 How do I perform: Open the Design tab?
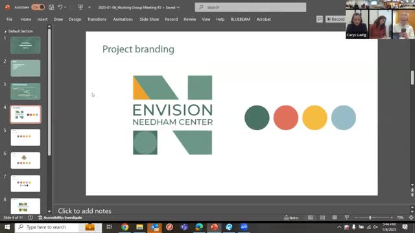75,19
